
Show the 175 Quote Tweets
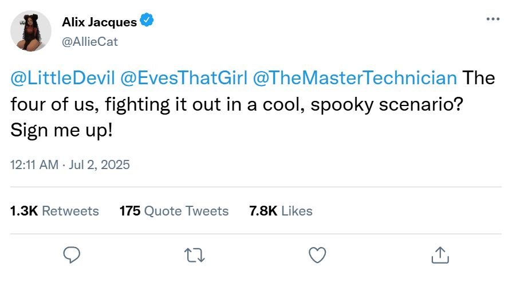pyautogui.click(x=174, y=211)
